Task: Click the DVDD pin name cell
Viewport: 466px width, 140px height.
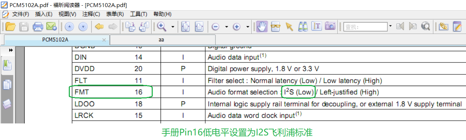Action: coord(85,69)
